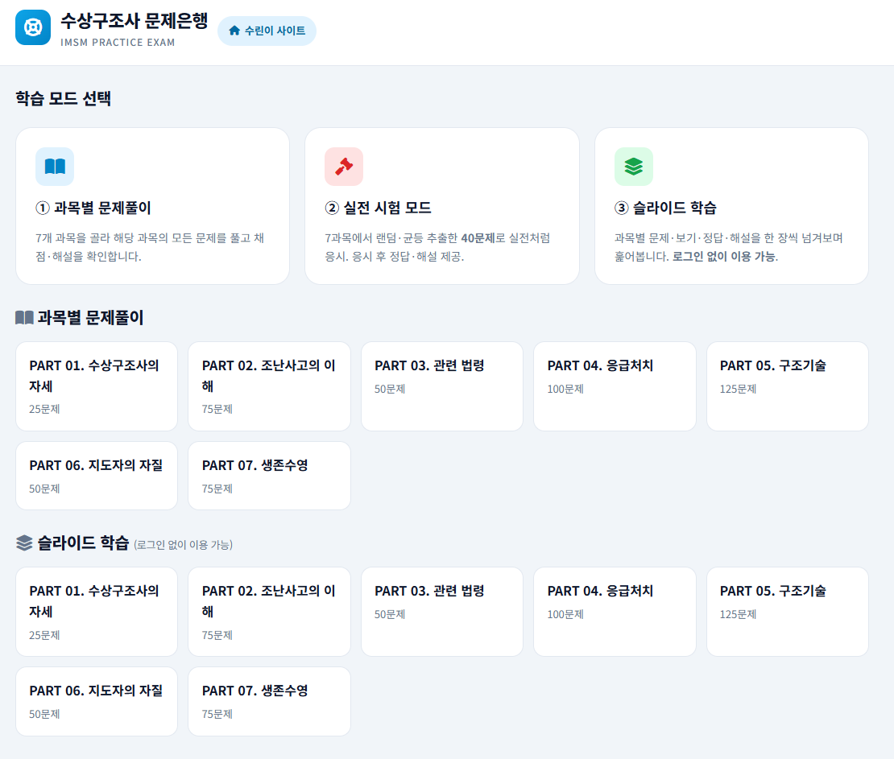This screenshot has width=894, height=759.
Task: Click layers icon beside 슬라이드 학습 heading
Action: 24,543
